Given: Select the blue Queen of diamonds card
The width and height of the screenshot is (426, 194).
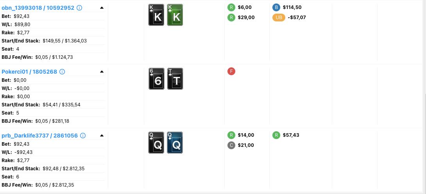Looking at the screenshot, I should [x=175, y=143].
